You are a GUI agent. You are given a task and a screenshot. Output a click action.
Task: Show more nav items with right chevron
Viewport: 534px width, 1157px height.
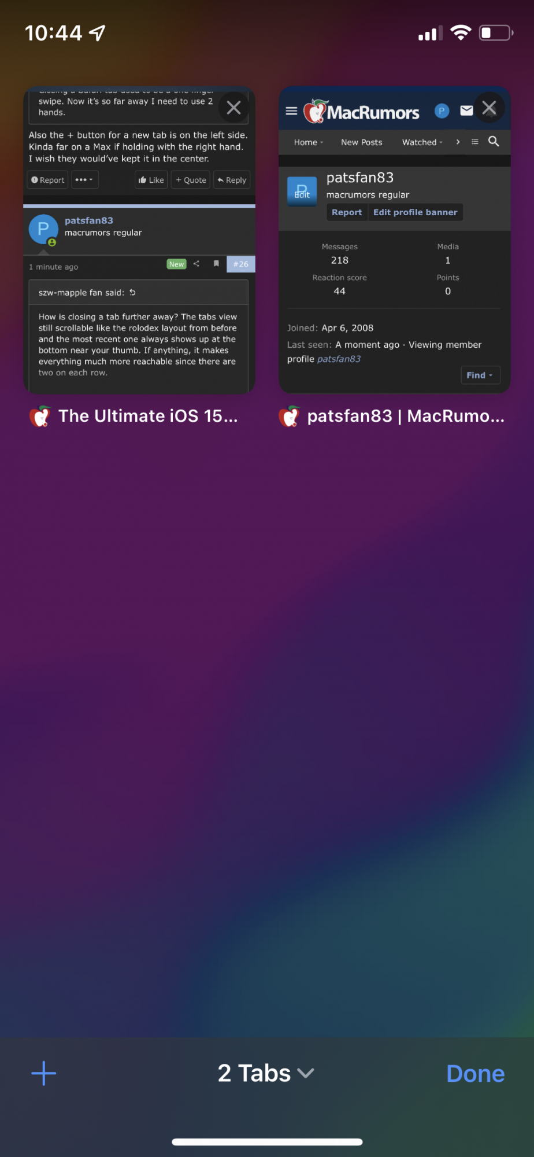(x=458, y=142)
